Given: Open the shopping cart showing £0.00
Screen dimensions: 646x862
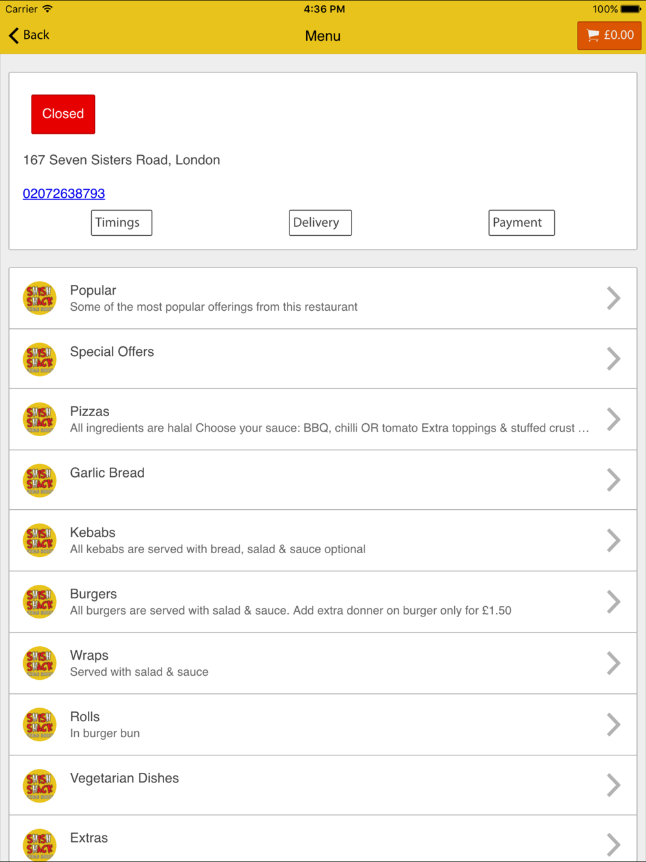Looking at the screenshot, I should 609,36.
